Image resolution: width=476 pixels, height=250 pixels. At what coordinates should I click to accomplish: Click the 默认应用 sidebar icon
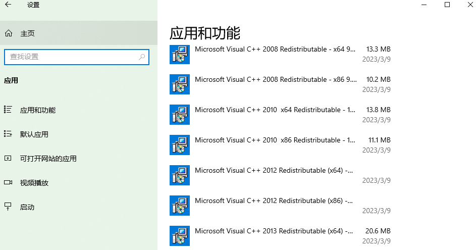pos(8,134)
